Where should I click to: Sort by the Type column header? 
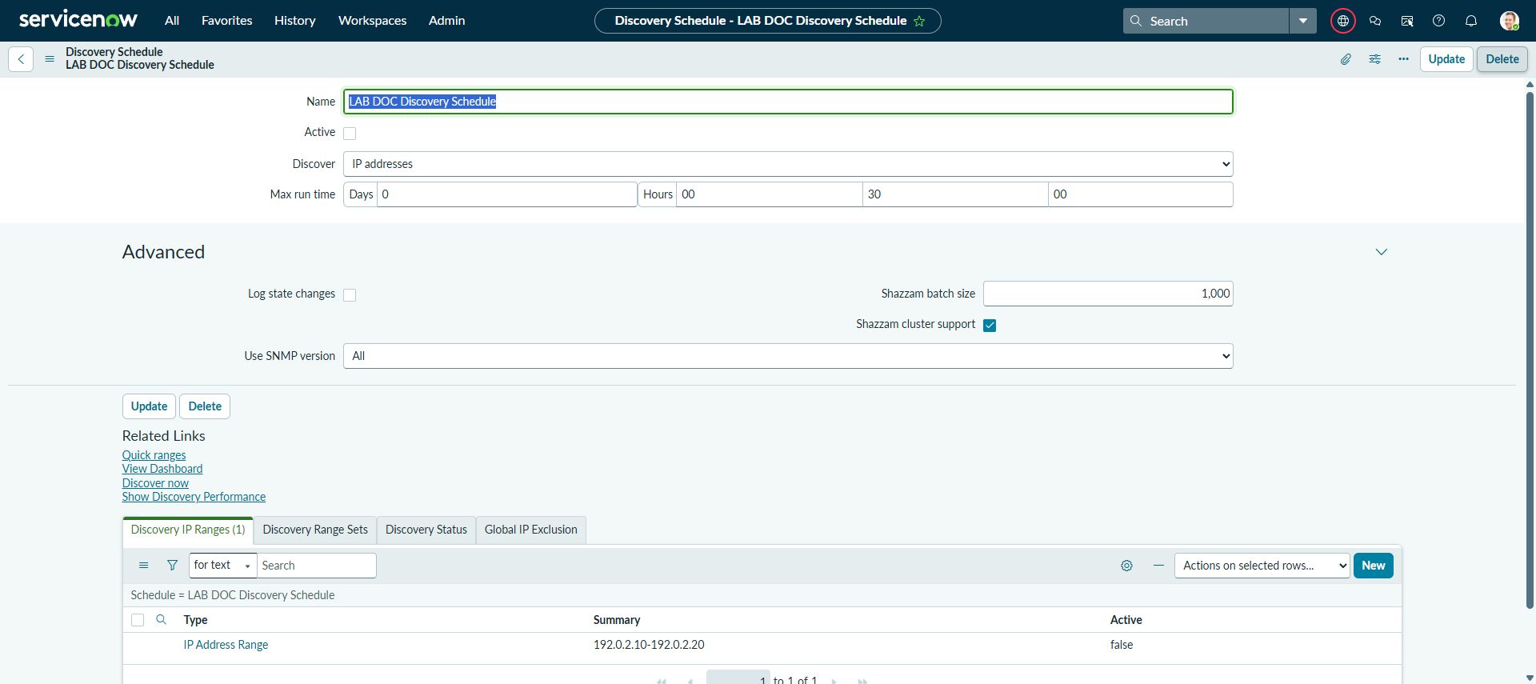(x=195, y=620)
